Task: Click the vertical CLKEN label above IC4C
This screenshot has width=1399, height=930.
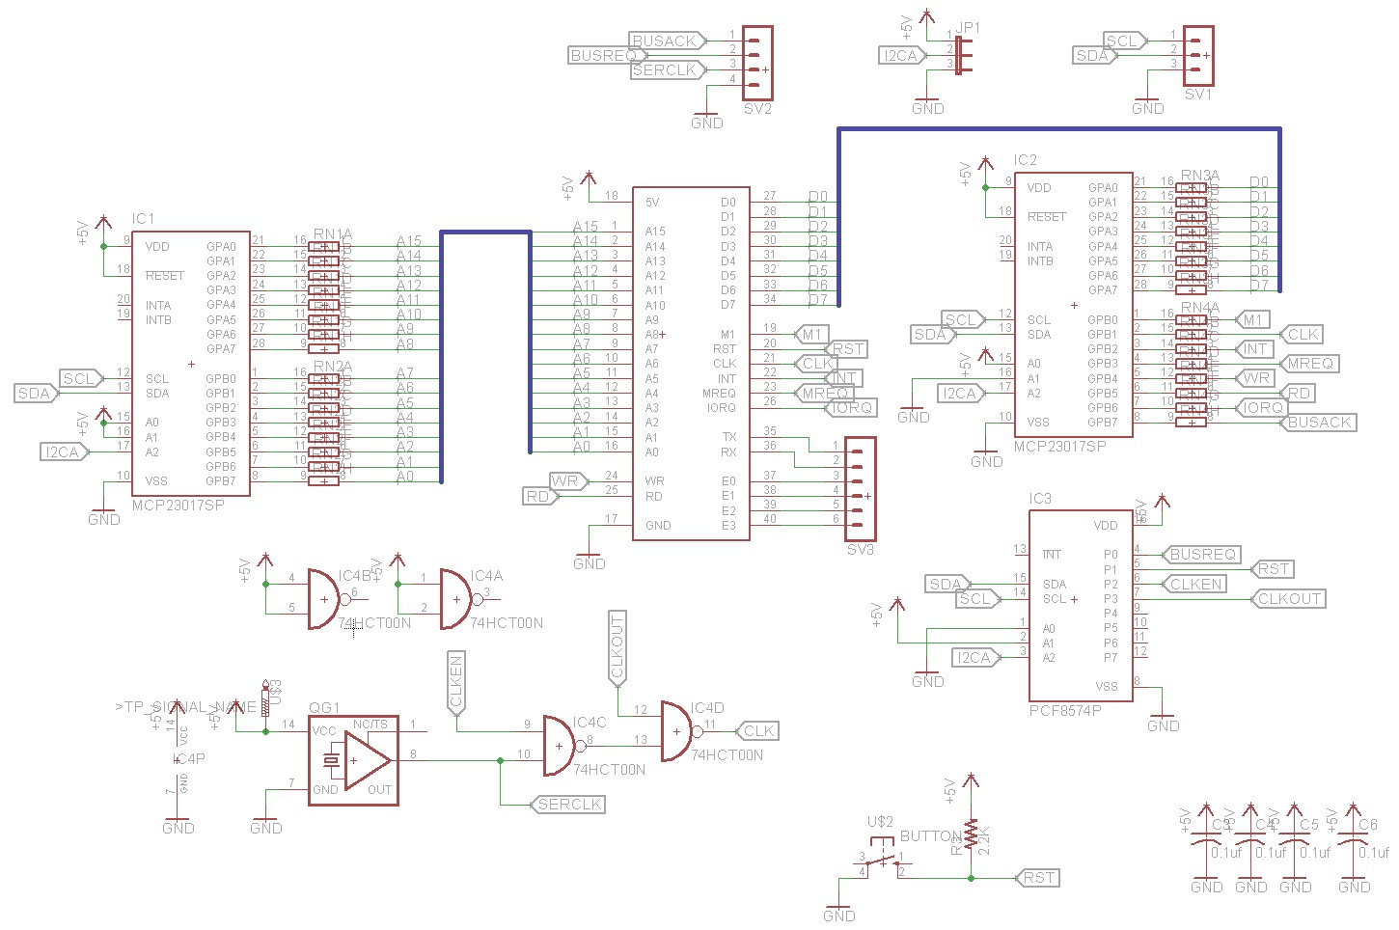Action: pos(455,683)
